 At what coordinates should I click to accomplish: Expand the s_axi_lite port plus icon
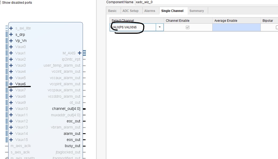pos(11,28)
